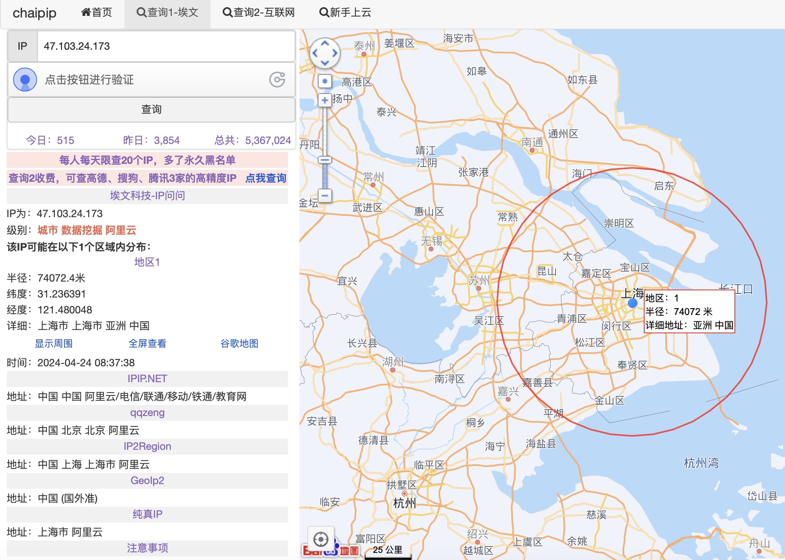This screenshot has width=785, height=560.
Task: Click the 南通 city label on map
Action: (x=532, y=142)
